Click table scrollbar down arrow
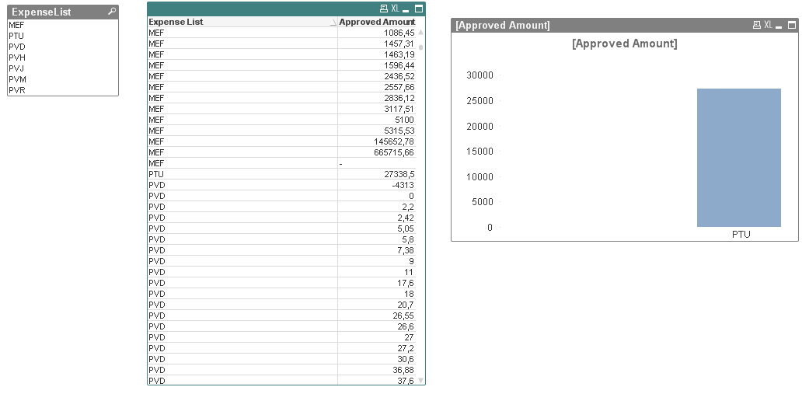 coord(420,381)
